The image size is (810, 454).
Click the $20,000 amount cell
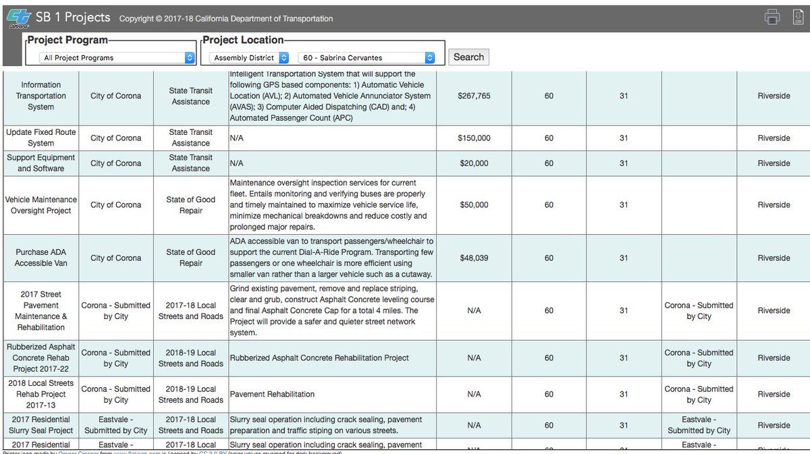coord(474,163)
